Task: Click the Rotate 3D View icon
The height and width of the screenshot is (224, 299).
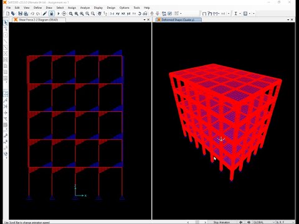Action: pos(140,14)
